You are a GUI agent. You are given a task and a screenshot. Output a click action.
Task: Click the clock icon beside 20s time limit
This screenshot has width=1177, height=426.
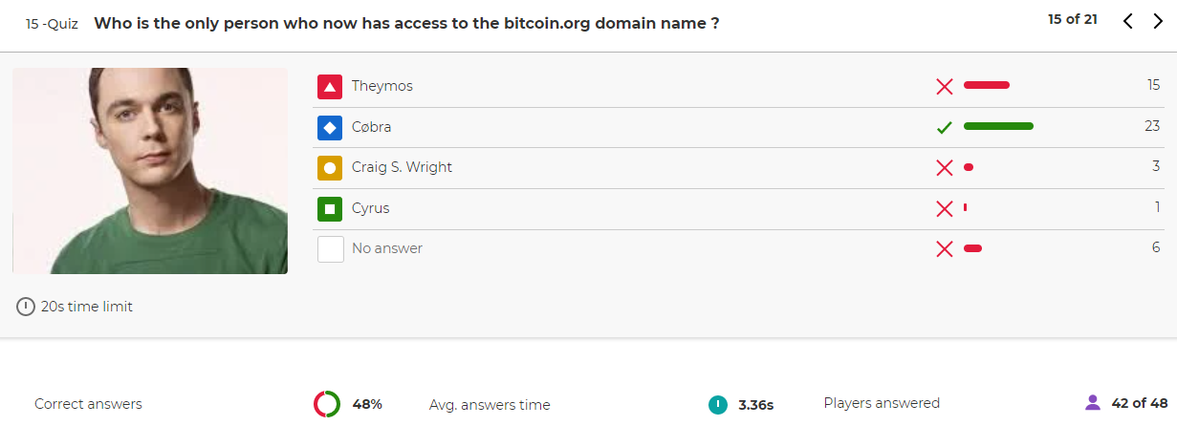[x=26, y=307]
